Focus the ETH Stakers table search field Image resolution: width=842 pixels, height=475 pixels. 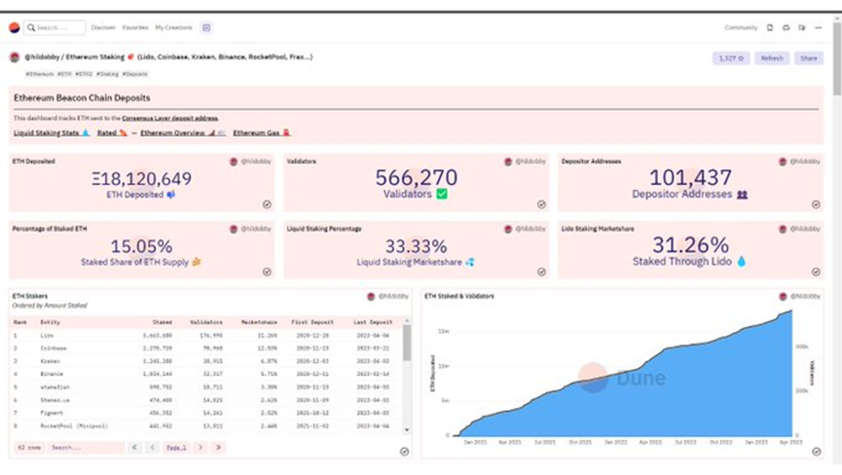click(86, 447)
